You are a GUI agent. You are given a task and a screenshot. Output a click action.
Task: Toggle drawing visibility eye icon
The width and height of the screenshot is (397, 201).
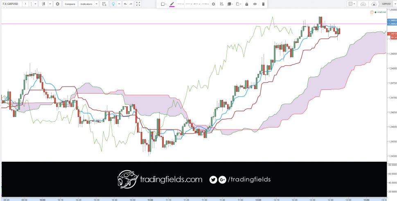tap(255, 4)
